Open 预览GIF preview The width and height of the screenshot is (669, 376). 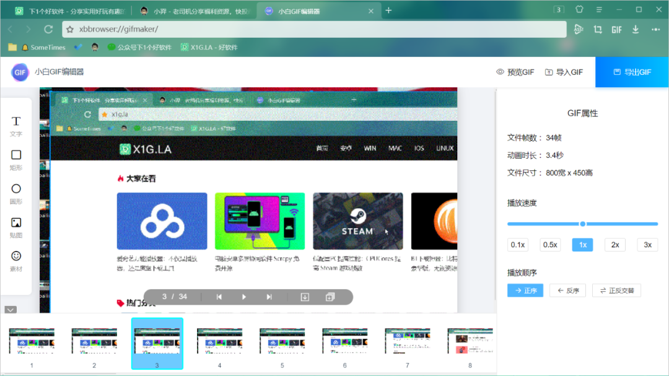coord(515,72)
